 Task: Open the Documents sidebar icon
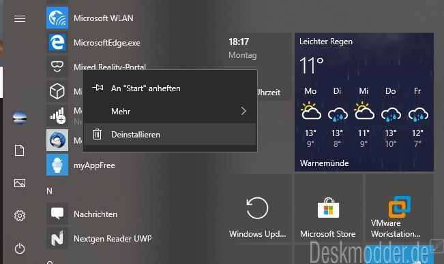(x=20, y=150)
